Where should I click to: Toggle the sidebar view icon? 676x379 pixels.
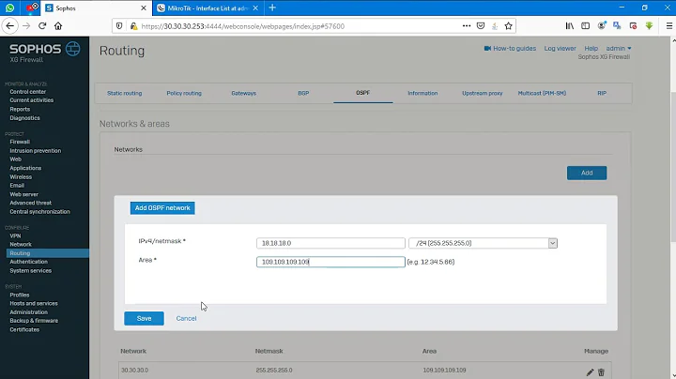pyautogui.click(x=585, y=26)
